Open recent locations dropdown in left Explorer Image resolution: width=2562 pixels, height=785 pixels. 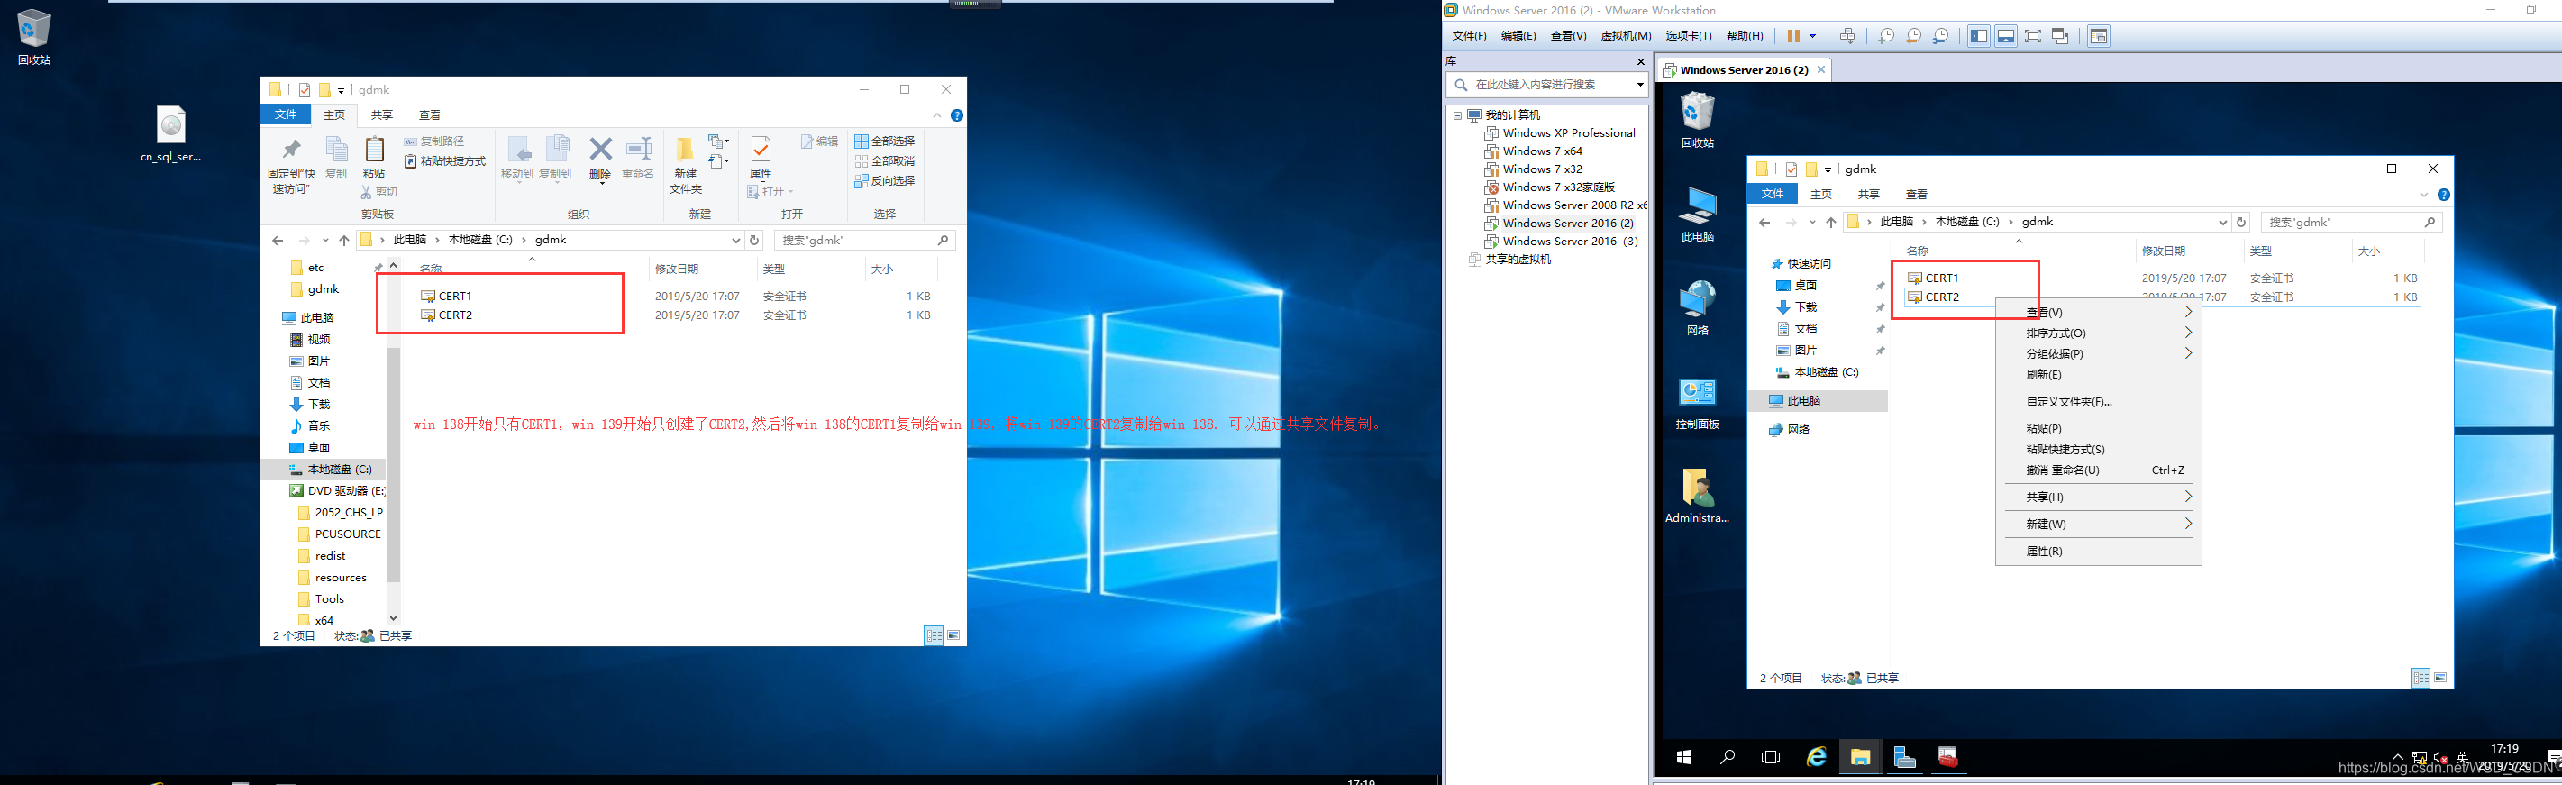click(325, 240)
